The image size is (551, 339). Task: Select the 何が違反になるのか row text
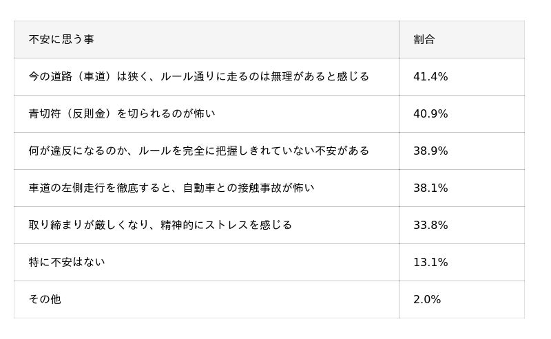click(199, 151)
